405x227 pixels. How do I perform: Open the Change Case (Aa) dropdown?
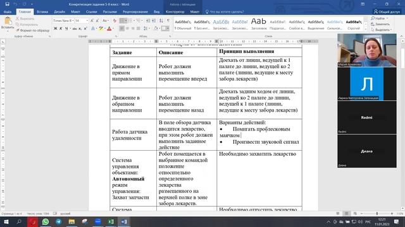pos(105,21)
